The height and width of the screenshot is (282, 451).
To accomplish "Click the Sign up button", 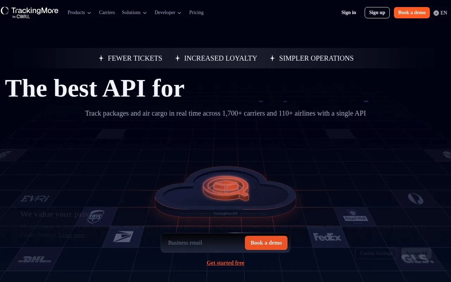I will tap(377, 13).
